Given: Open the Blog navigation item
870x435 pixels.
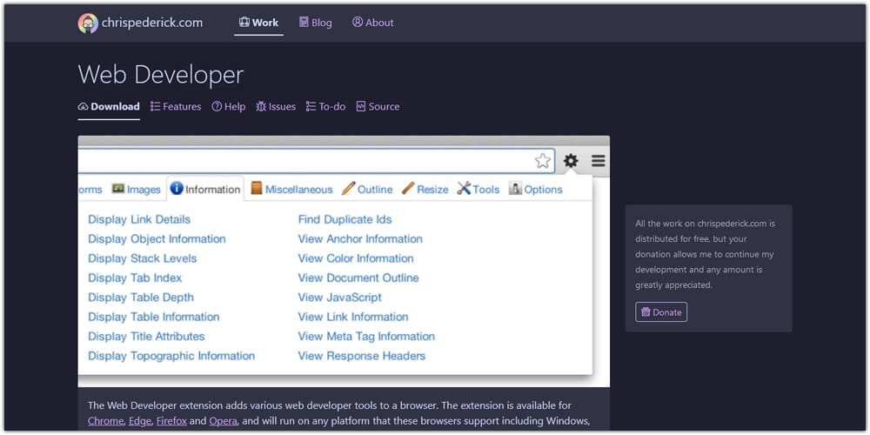Looking at the screenshot, I should click(x=315, y=23).
